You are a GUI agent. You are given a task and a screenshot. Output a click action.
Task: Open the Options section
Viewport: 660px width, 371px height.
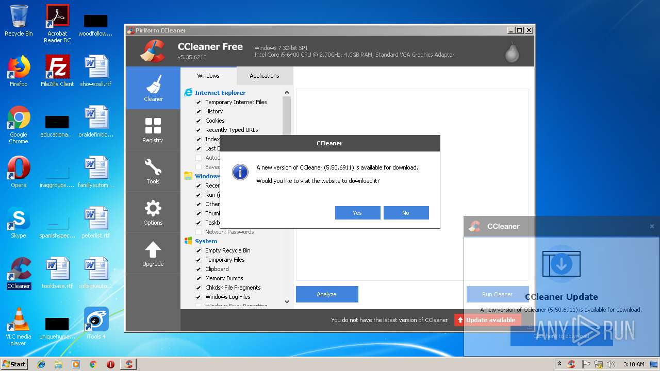click(x=153, y=212)
